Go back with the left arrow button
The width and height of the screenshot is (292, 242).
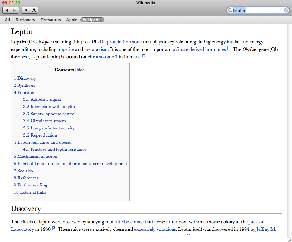coord(7,10)
